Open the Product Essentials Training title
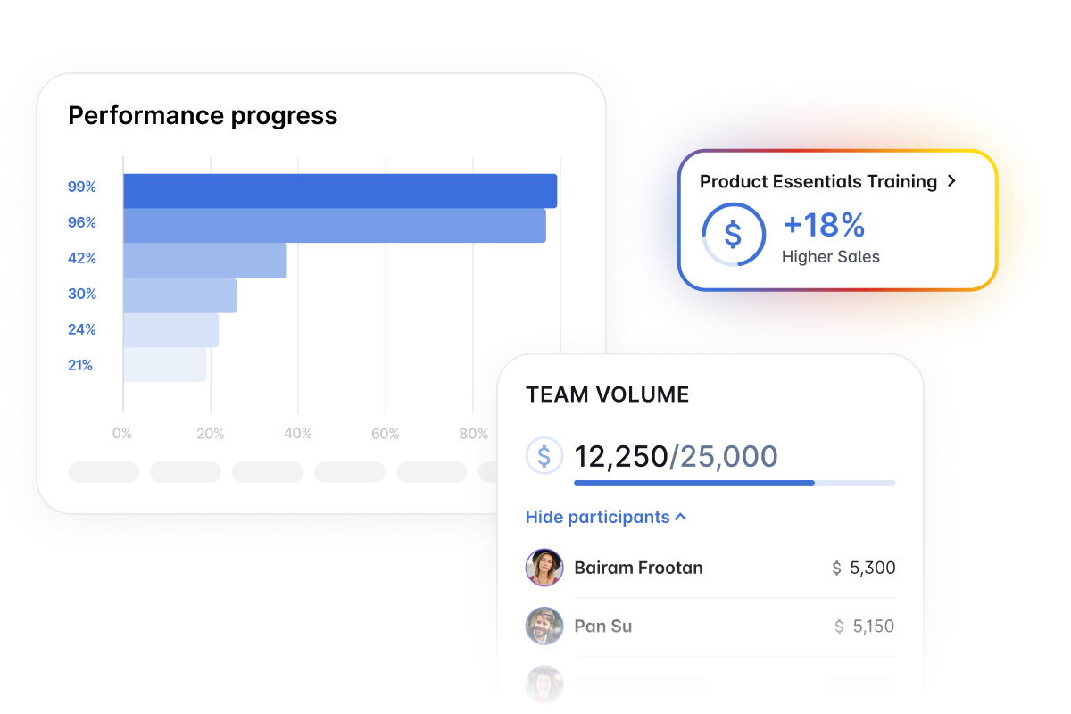1071x714 pixels. [x=818, y=181]
